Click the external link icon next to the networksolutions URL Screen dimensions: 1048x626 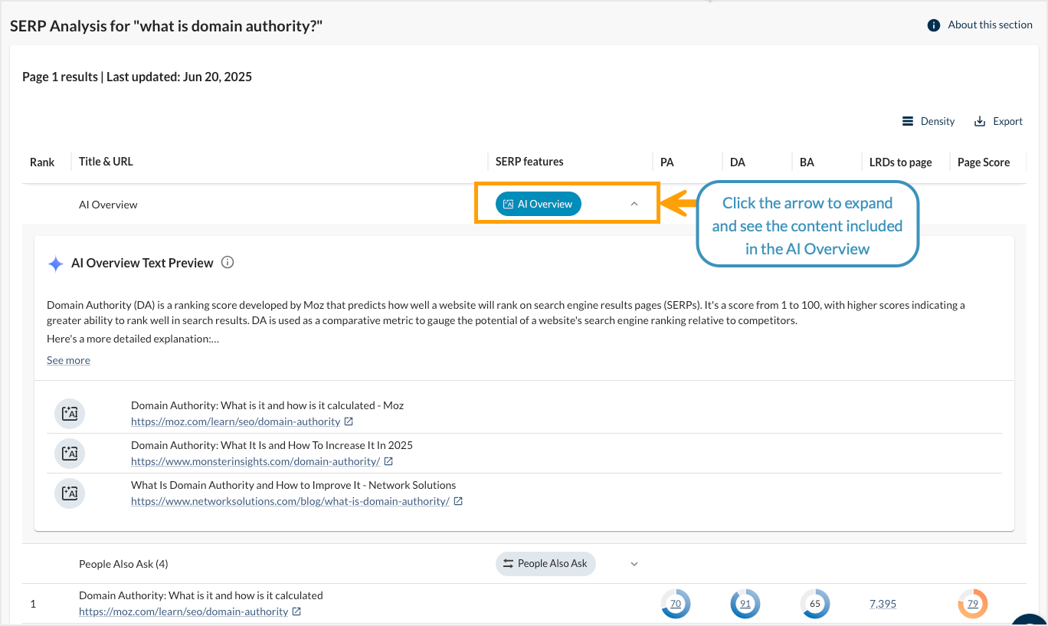(x=458, y=500)
